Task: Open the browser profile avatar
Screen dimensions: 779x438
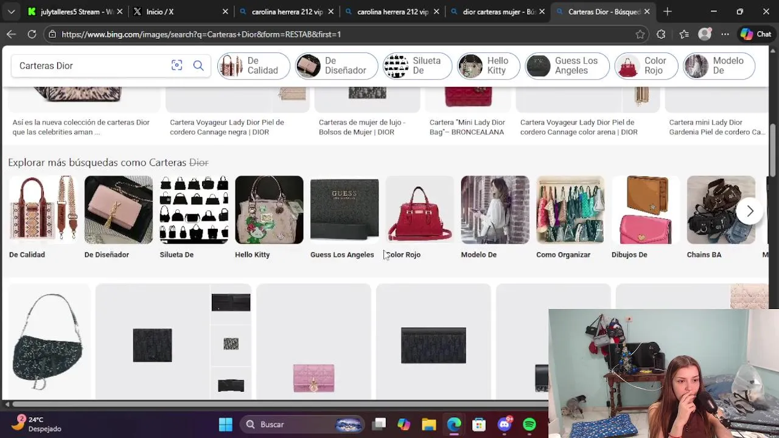Action: (x=705, y=34)
